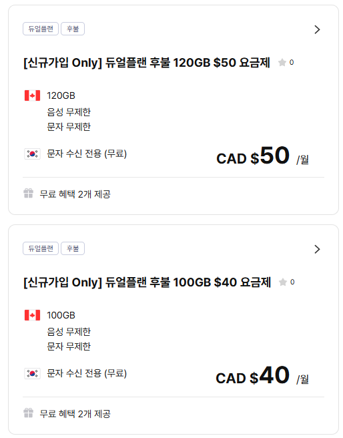Click the Korea flag icon in the $50 plan

pos(33,154)
